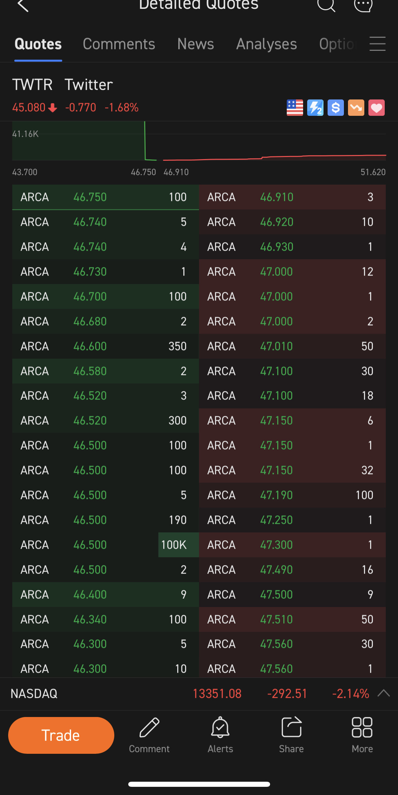The height and width of the screenshot is (795, 398).
Task: Tap the US flag market icon
Action: [x=295, y=108]
